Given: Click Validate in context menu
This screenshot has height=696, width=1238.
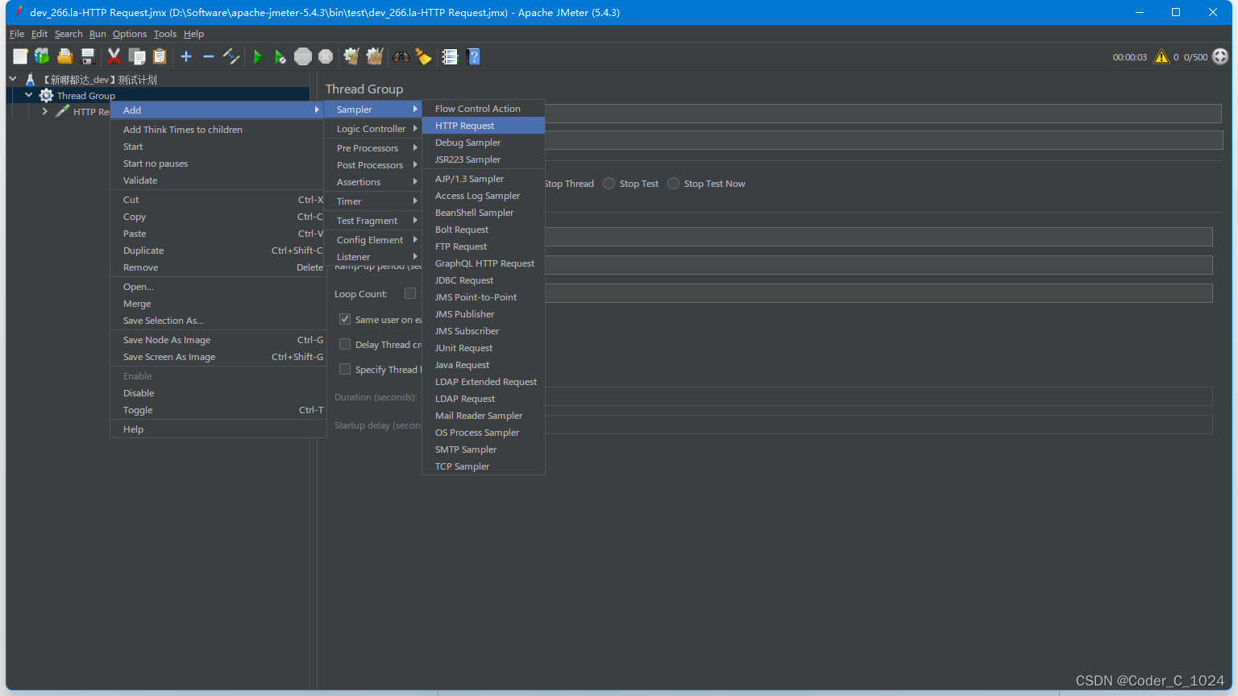Looking at the screenshot, I should (218, 180).
